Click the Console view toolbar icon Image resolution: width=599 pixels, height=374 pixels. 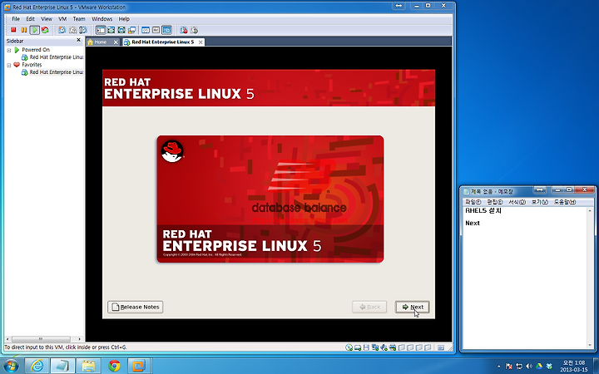click(x=166, y=30)
